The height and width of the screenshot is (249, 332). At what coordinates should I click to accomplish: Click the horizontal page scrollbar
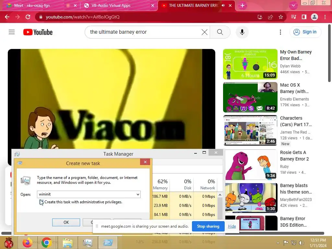[x=163, y=233]
